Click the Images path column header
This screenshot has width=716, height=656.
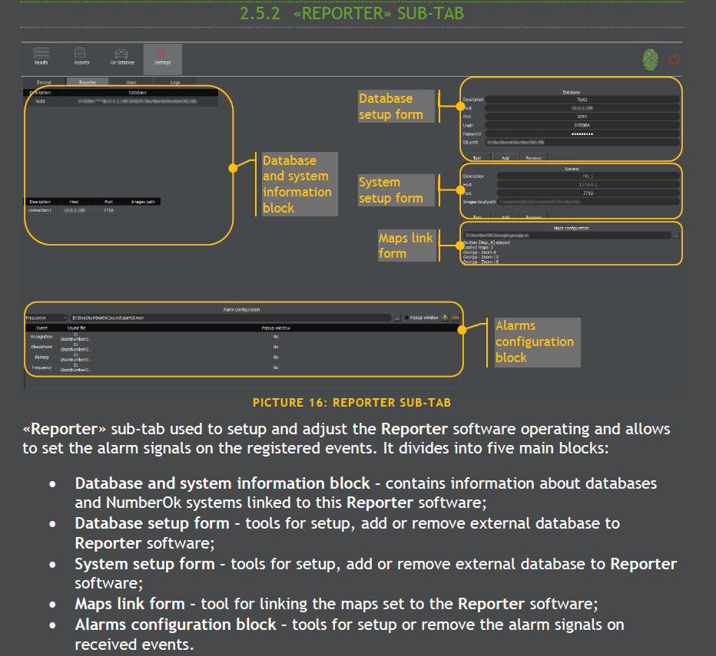coord(143,202)
